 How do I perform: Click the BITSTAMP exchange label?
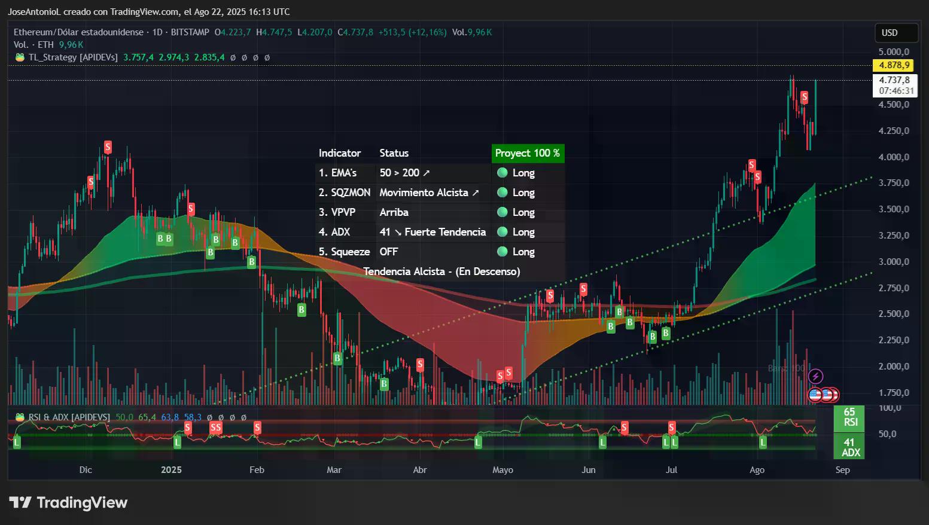(x=190, y=32)
